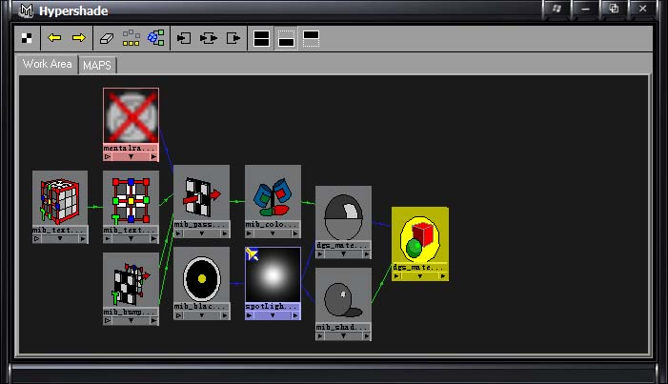The height and width of the screenshot is (384, 668).
Task: Open the MAPS tab
Action: tap(97, 65)
